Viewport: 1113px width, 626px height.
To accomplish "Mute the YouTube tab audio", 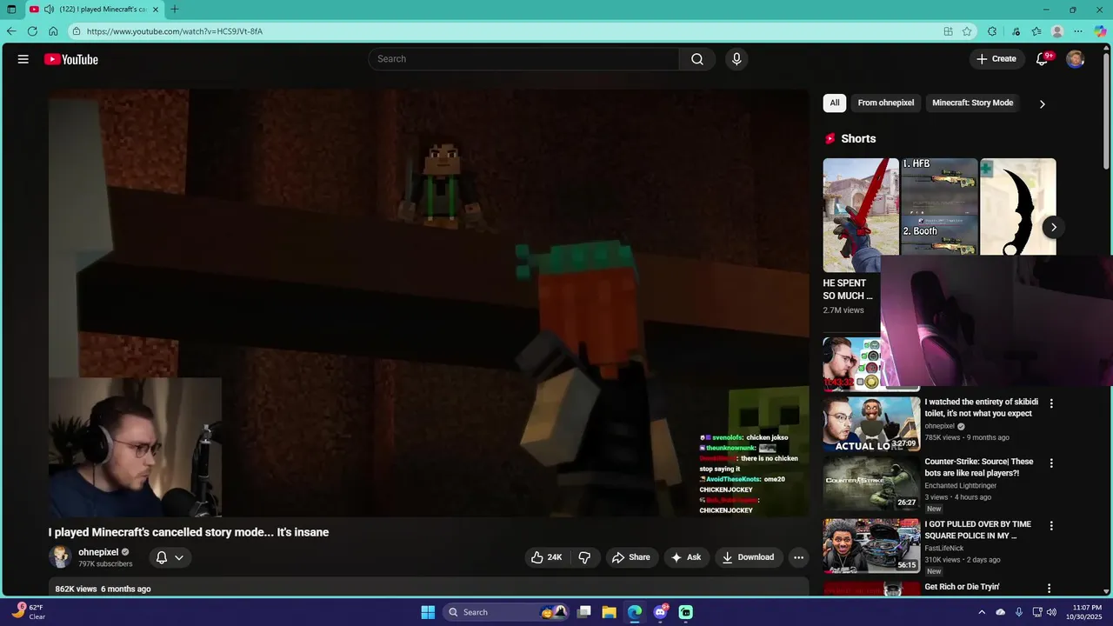I will pyautogui.click(x=49, y=10).
